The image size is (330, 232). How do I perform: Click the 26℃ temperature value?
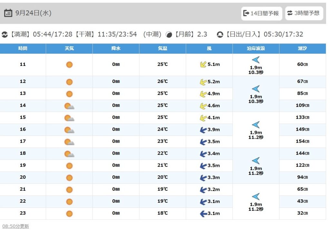click(x=162, y=81)
